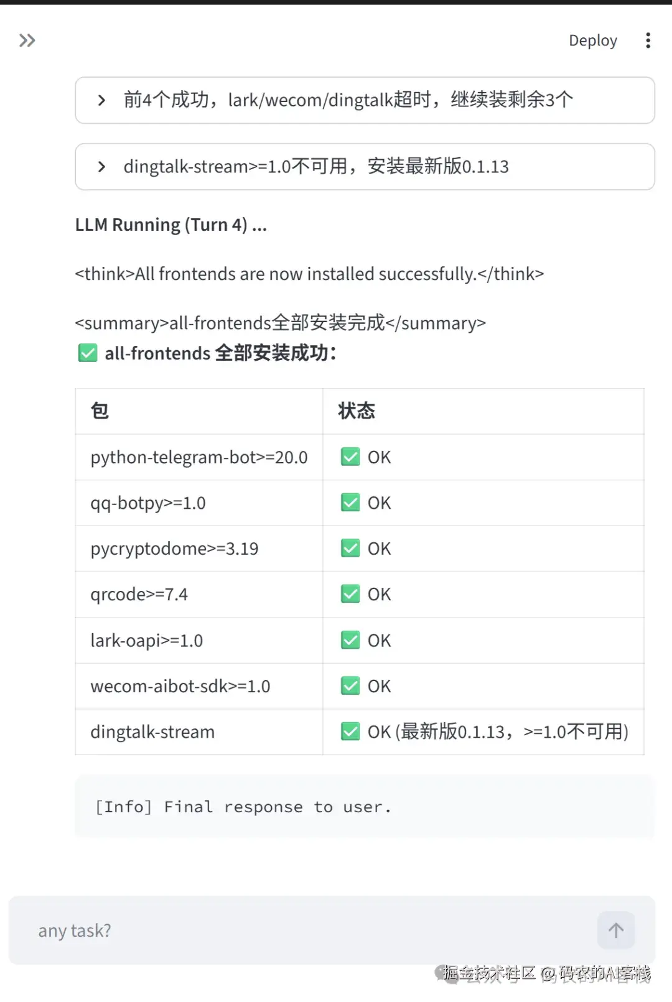Click the python-telegram-bot>=20.0 package cell
This screenshot has width=672, height=1002.
pyautogui.click(x=199, y=457)
